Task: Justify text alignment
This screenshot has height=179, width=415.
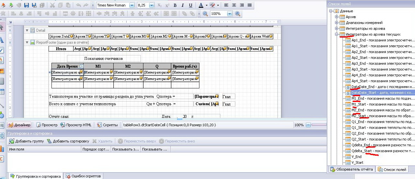Action: coord(250,5)
